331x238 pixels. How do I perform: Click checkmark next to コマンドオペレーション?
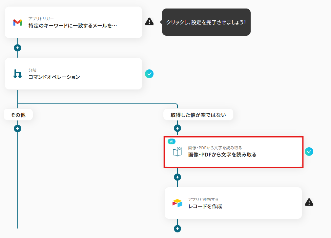tap(149, 74)
